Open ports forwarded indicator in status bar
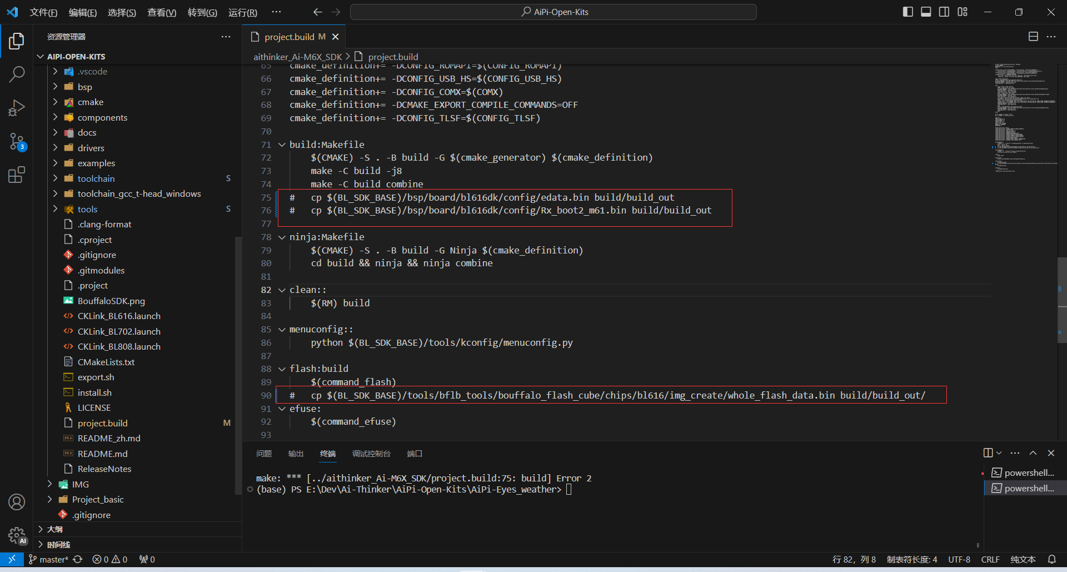1067x572 pixels. tap(147, 559)
